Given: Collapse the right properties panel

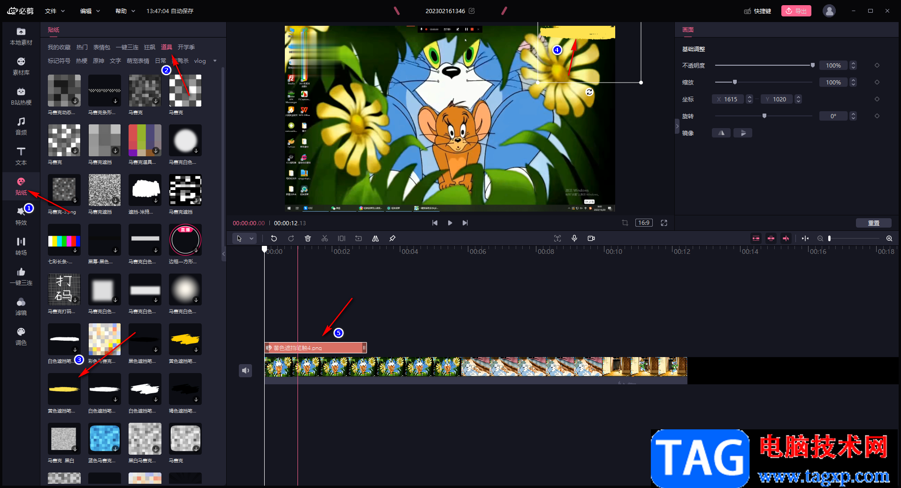Looking at the screenshot, I should pos(677,126).
